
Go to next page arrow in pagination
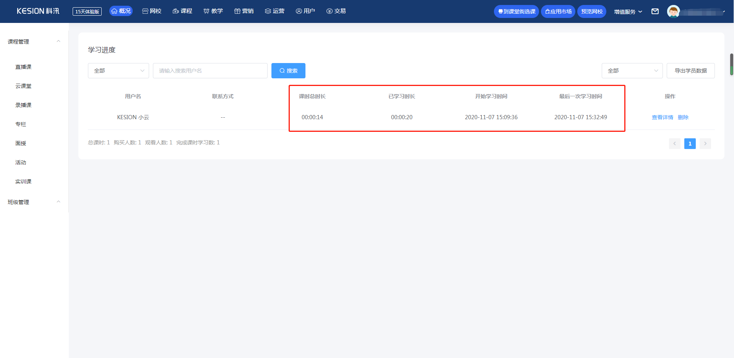coord(705,144)
